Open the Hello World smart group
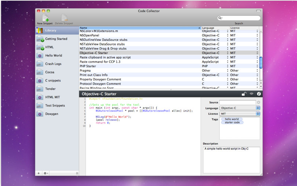The width and height of the screenshot is (297, 186). click(57, 55)
